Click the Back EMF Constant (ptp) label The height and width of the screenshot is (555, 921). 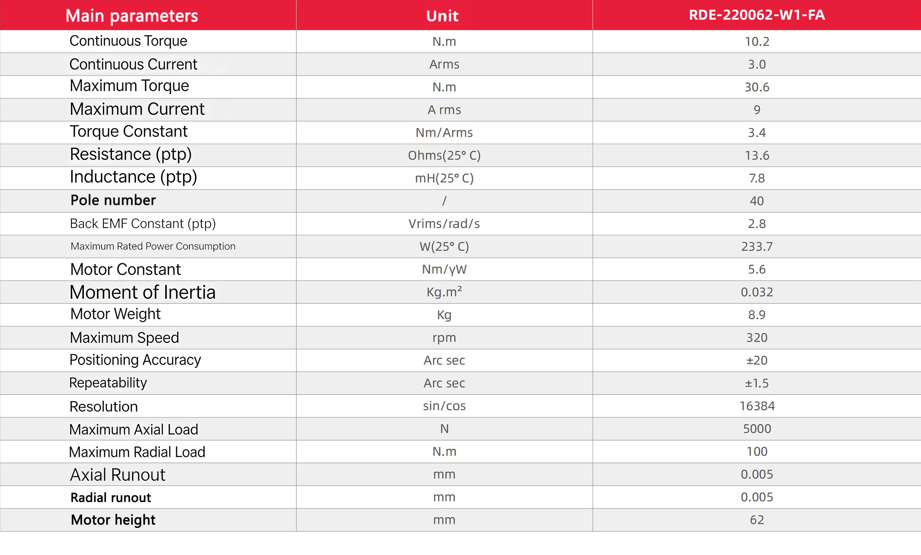[143, 223]
